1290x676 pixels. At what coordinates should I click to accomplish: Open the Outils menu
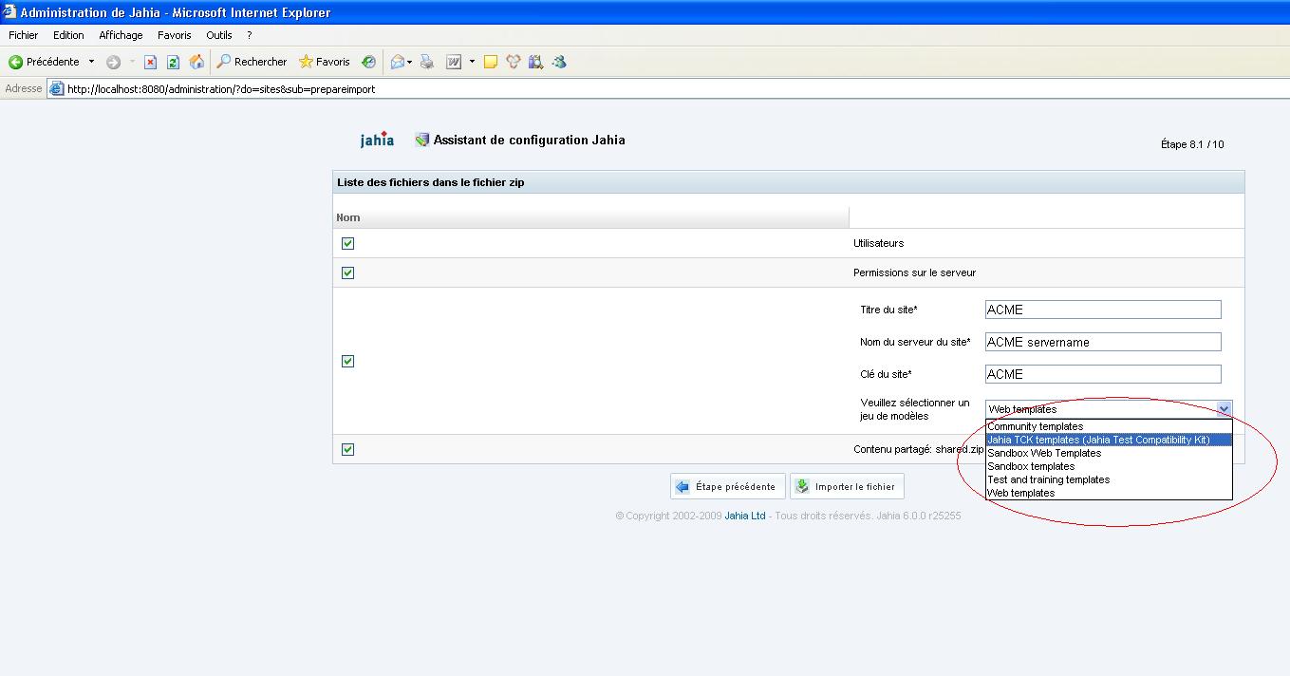click(219, 35)
